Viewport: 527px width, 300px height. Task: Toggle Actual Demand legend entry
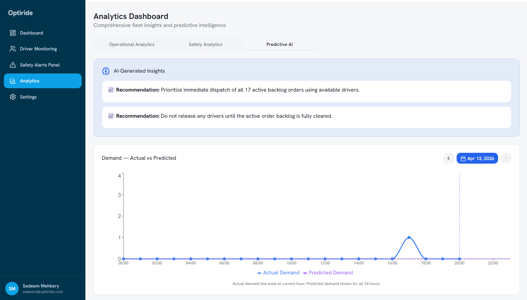pos(278,273)
